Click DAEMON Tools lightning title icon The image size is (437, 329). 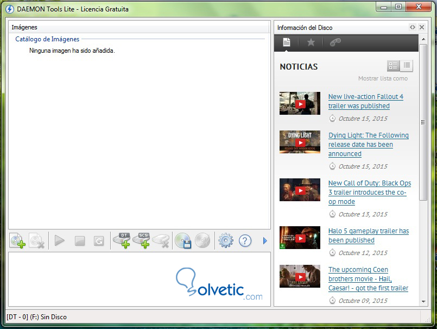pyautogui.click(x=10, y=9)
